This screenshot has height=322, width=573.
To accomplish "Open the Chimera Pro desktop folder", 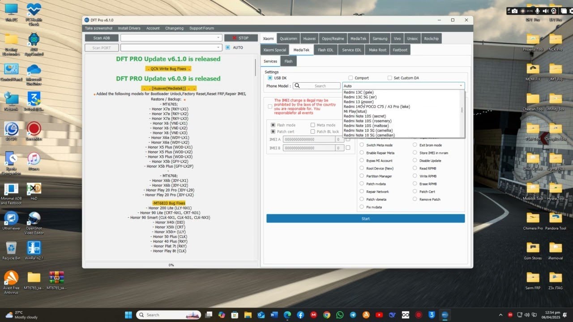I will [533, 221].
